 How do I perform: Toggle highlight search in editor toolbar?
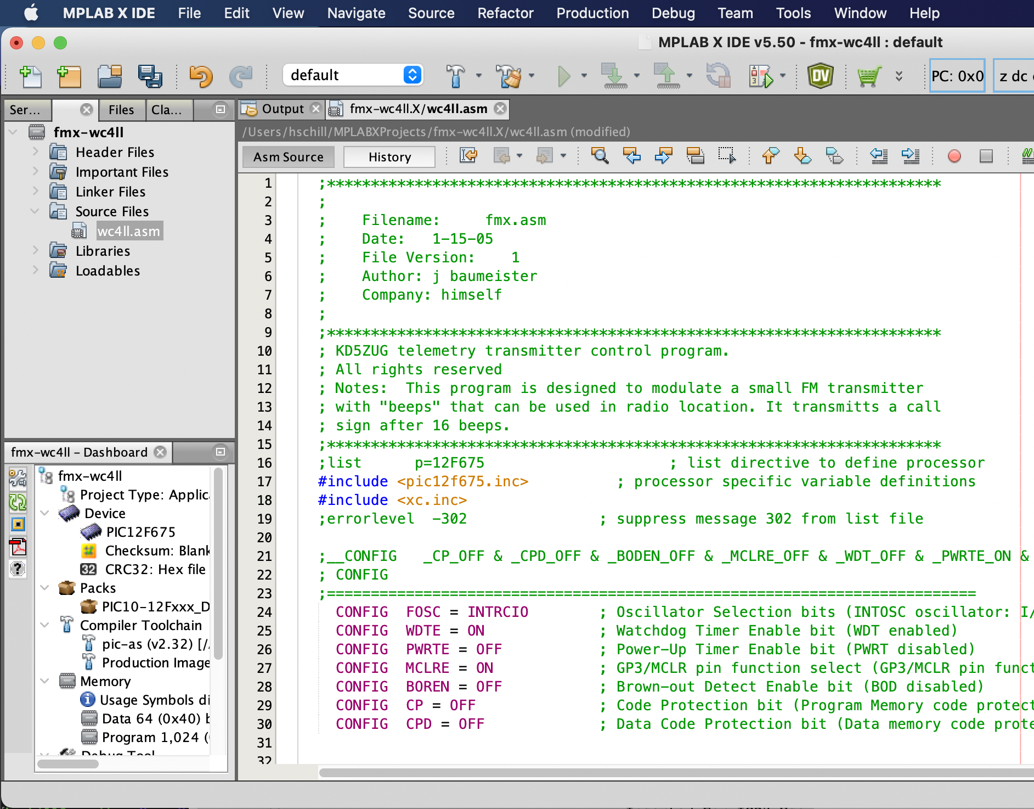[695, 156]
